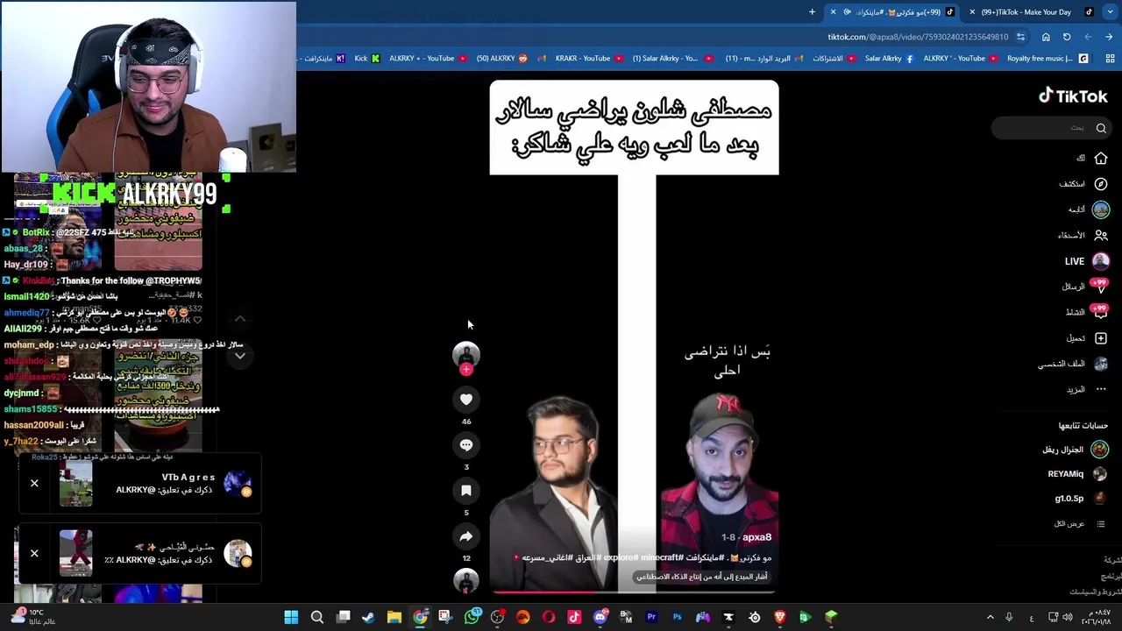Click the TikTok home icon in sidebar
The image size is (1122, 631).
(x=1101, y=159)
